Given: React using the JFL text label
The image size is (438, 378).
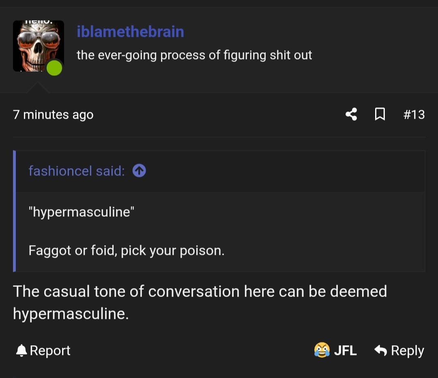Looking at the screenshot, I should [345, 350].
